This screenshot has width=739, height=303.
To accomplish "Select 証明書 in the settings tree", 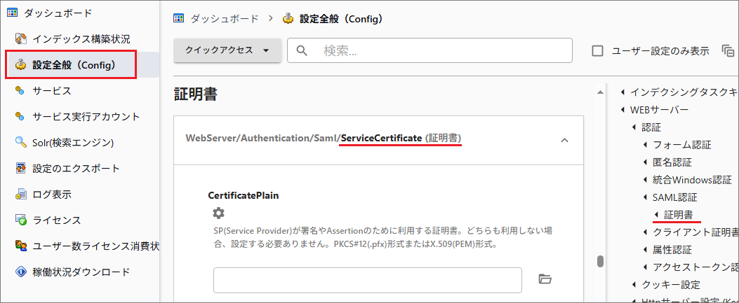I will point(679,214).
